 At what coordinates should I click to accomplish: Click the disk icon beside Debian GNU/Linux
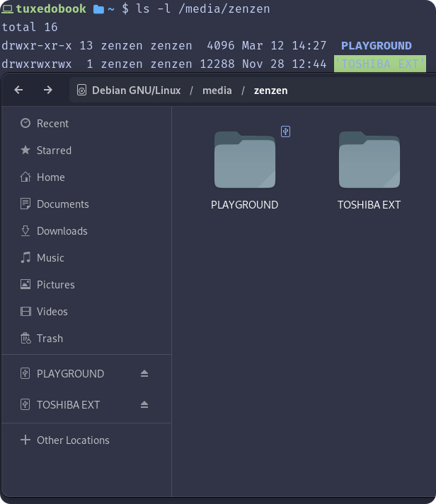pos(81,90)
